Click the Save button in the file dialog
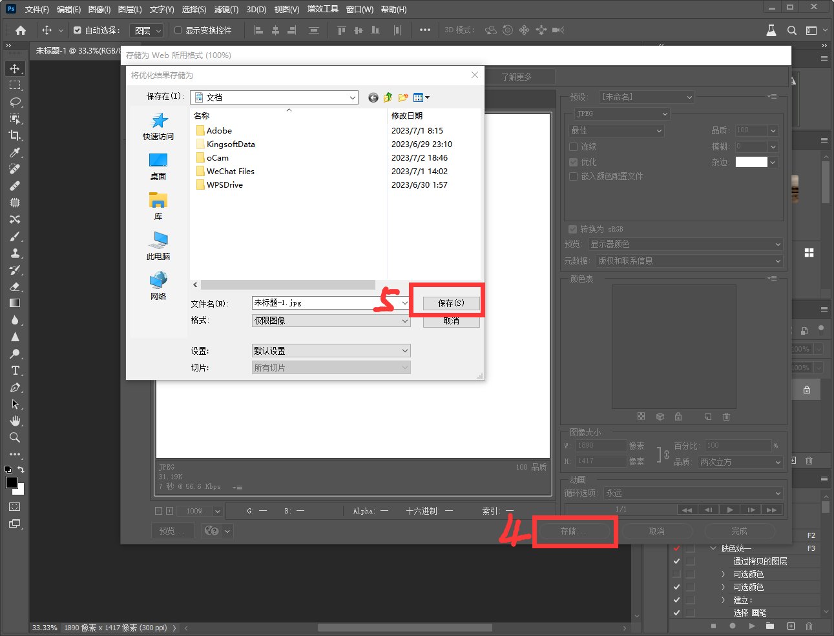834x636 pixels. (x=451, y=303)
